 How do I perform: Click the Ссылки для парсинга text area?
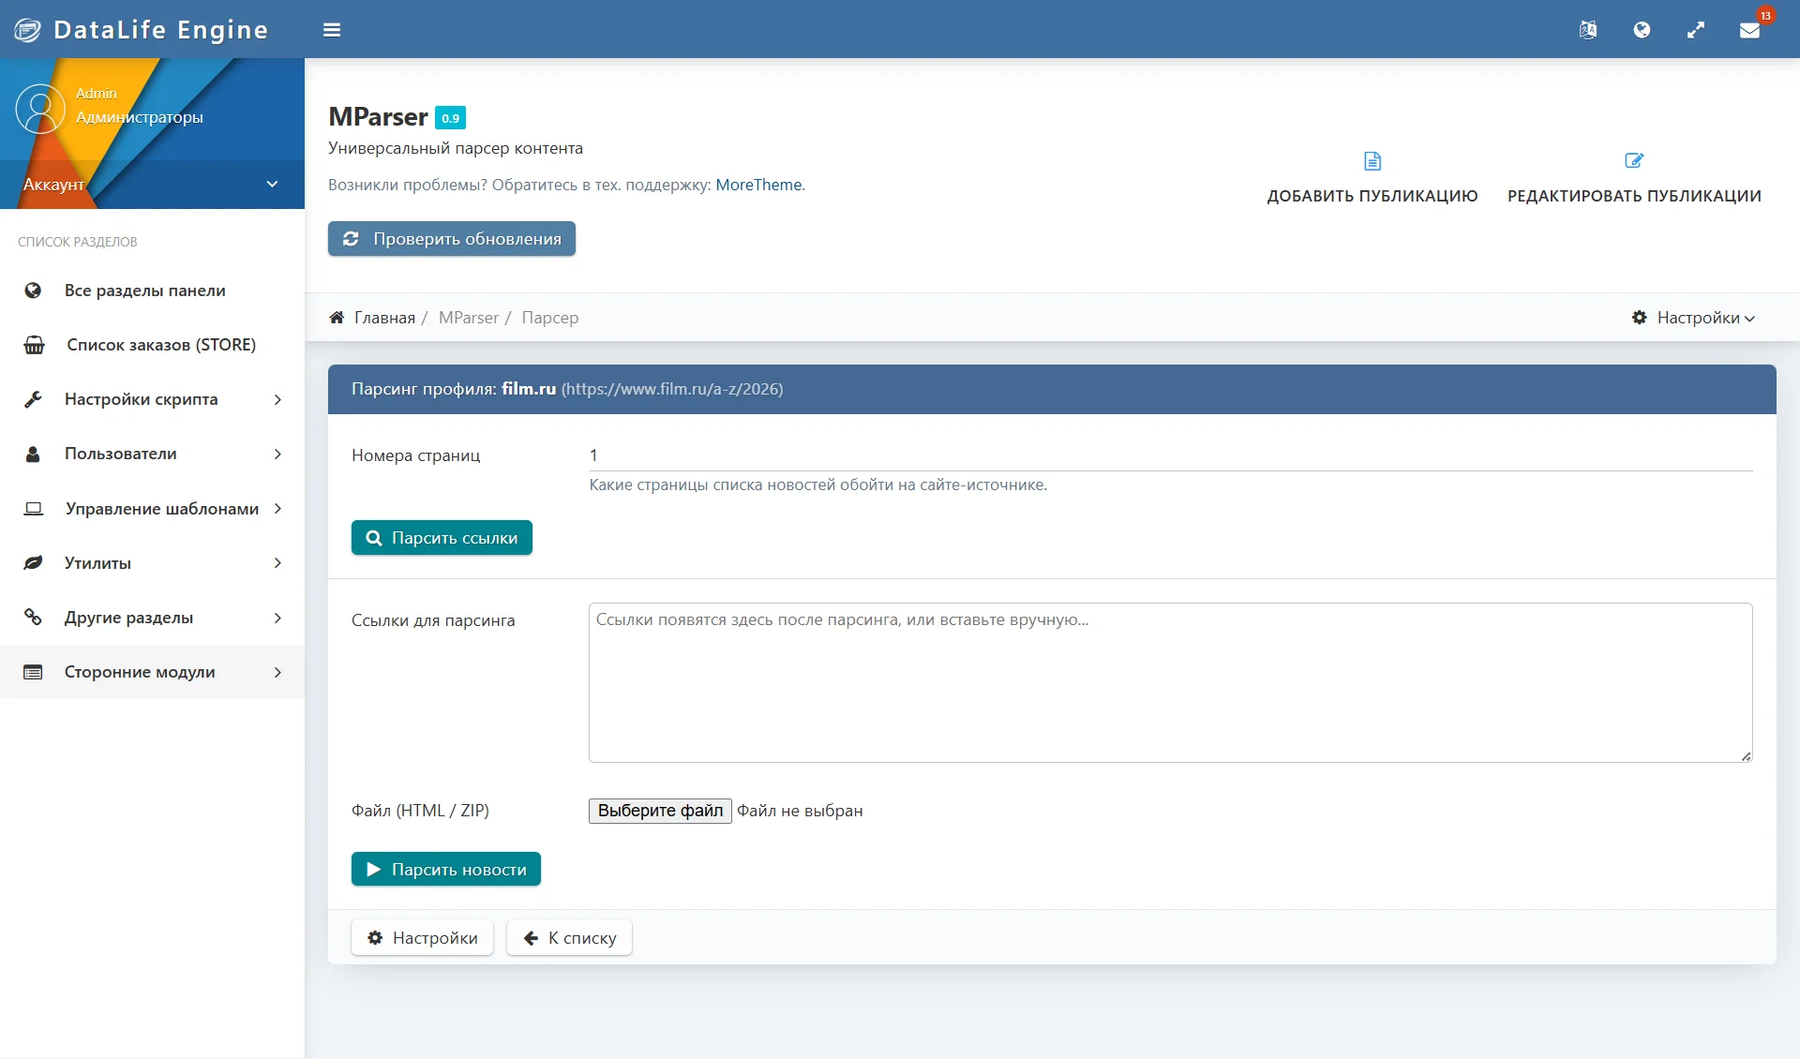(x=1170, y=682)
